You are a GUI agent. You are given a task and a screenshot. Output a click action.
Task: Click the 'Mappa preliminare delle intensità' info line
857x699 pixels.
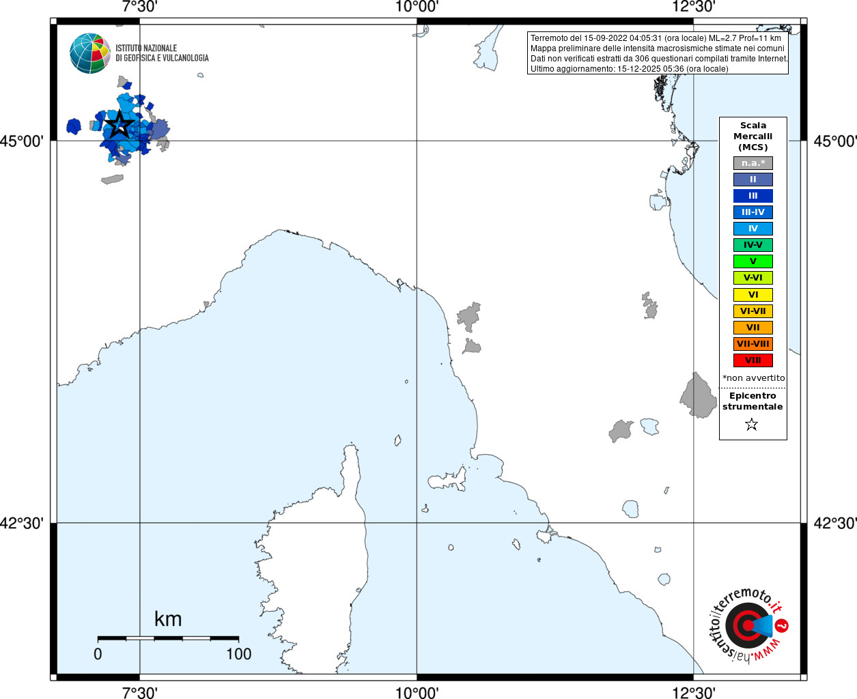point(658,48)
